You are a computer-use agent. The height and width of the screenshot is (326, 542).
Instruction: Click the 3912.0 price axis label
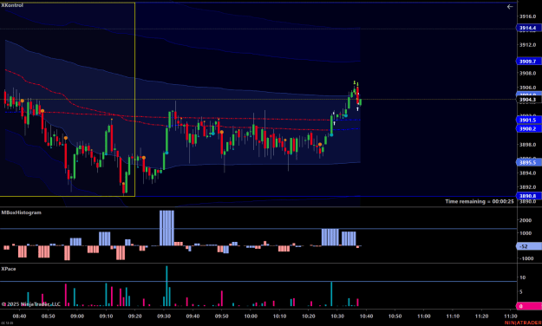[527, 44]
